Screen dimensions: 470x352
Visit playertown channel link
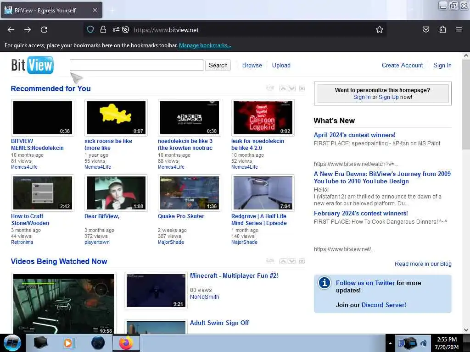[97, 242]
